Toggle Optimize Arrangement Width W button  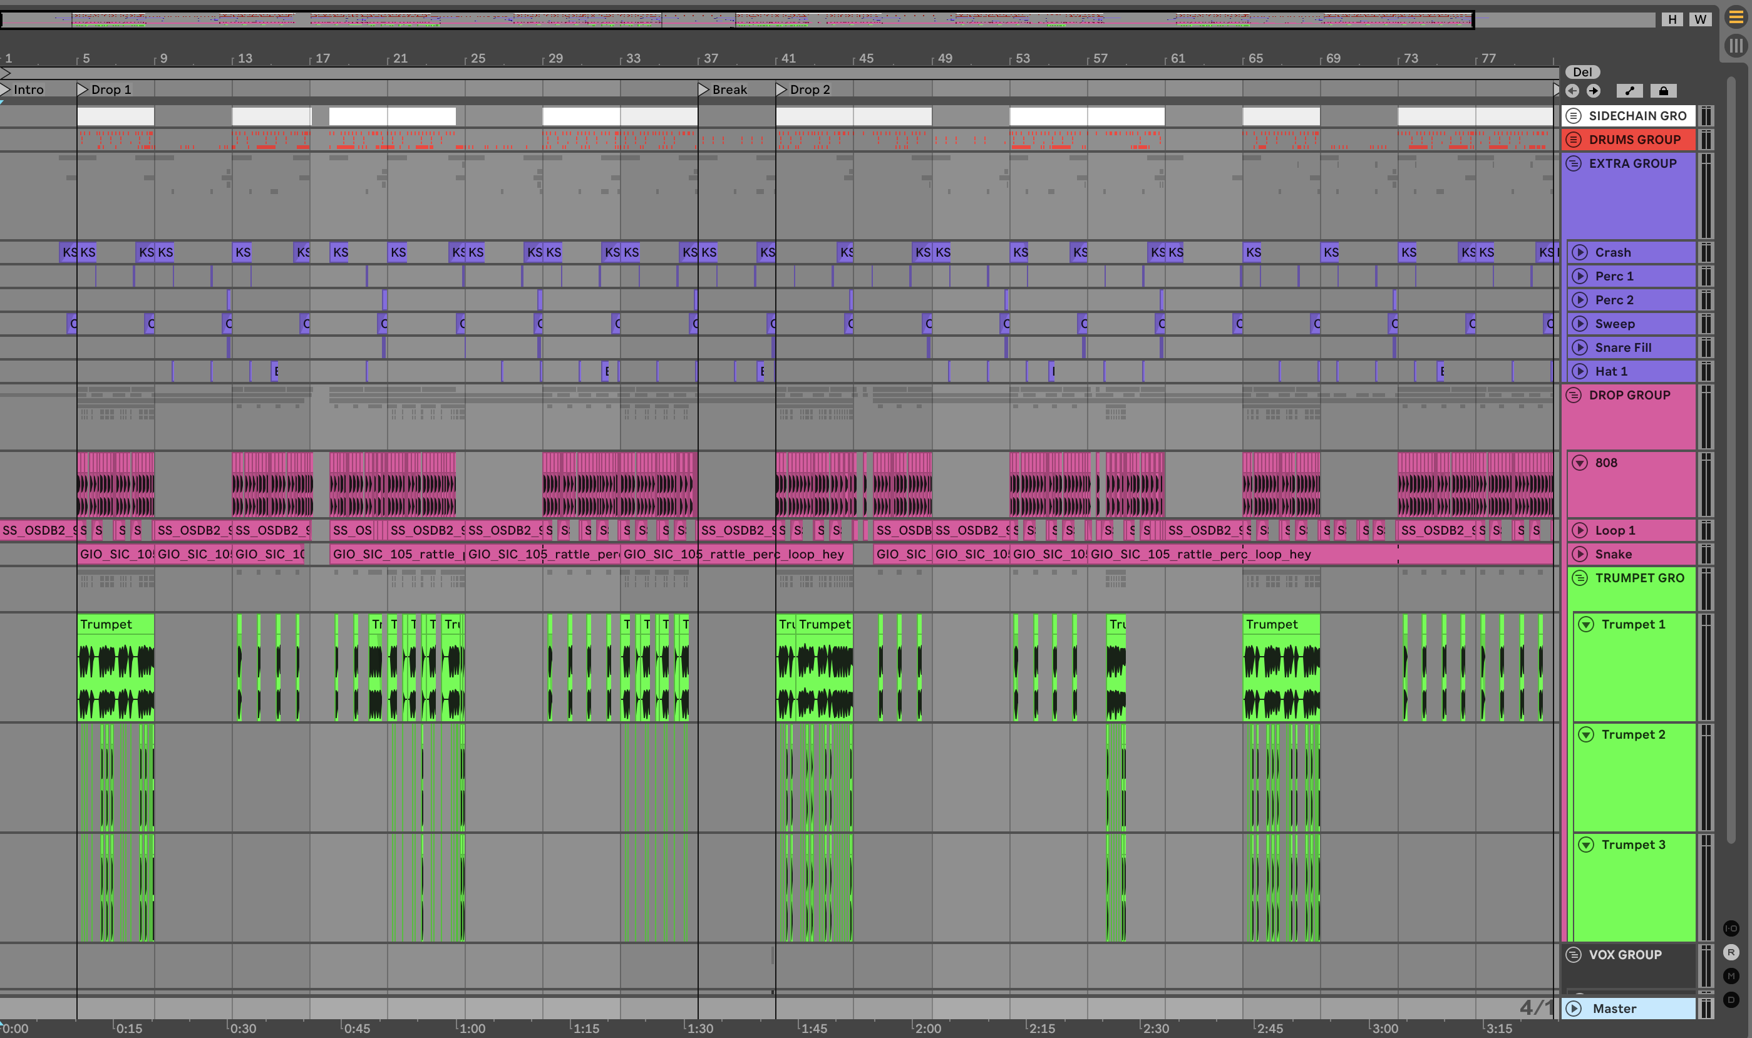coord(1700,19)
